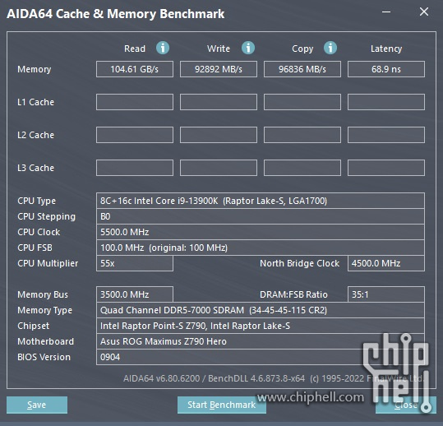The height and width of the screenshot is (426, 443).
Task: Start Benchmark button click
Action: coord(222,405)
